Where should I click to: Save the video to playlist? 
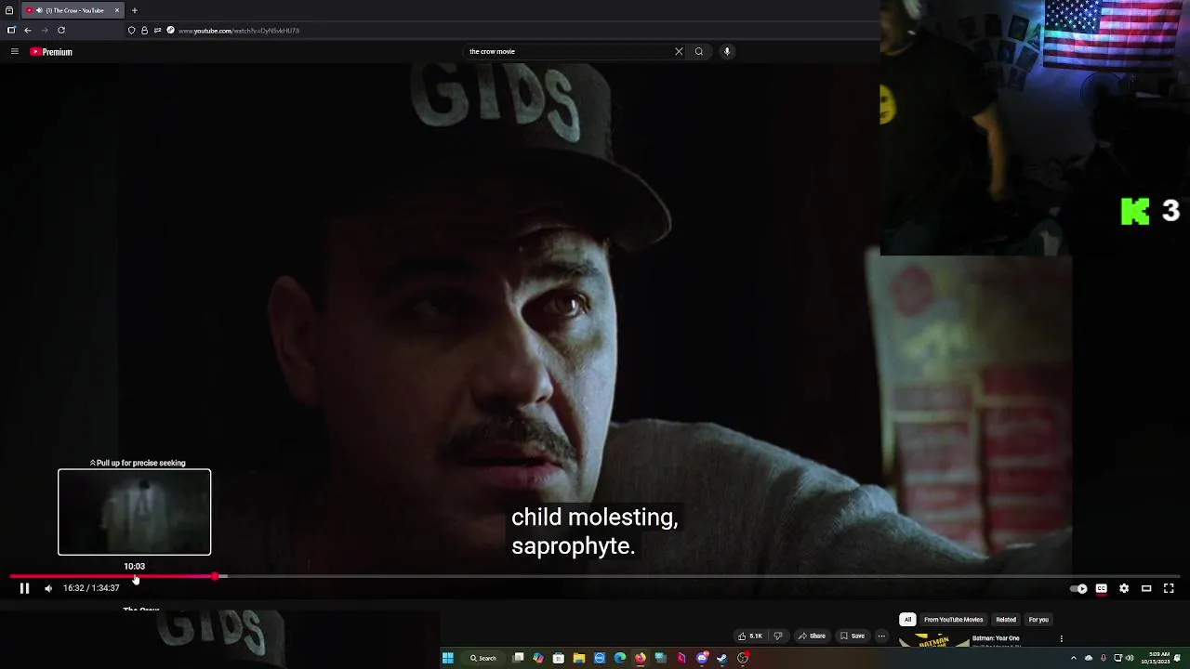tap(853, 636)
